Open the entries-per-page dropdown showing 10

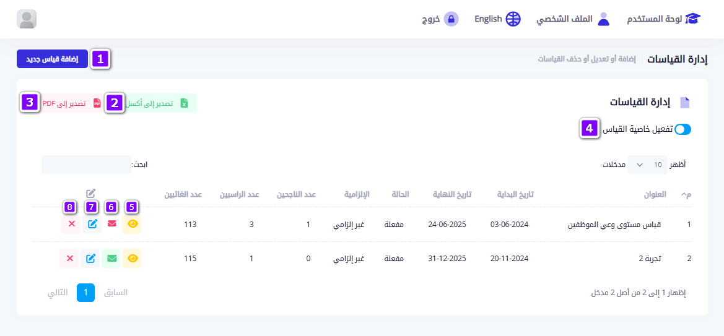pyautogui.click(x=647, y=165)
